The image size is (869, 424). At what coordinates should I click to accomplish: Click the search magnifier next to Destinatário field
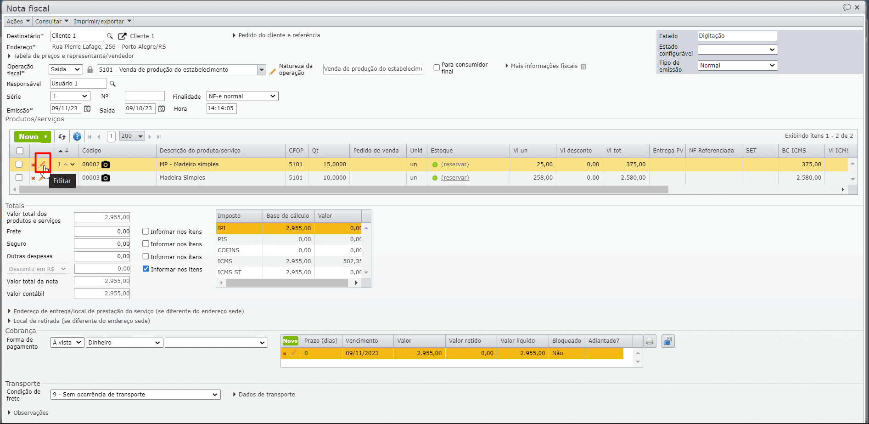110,36
